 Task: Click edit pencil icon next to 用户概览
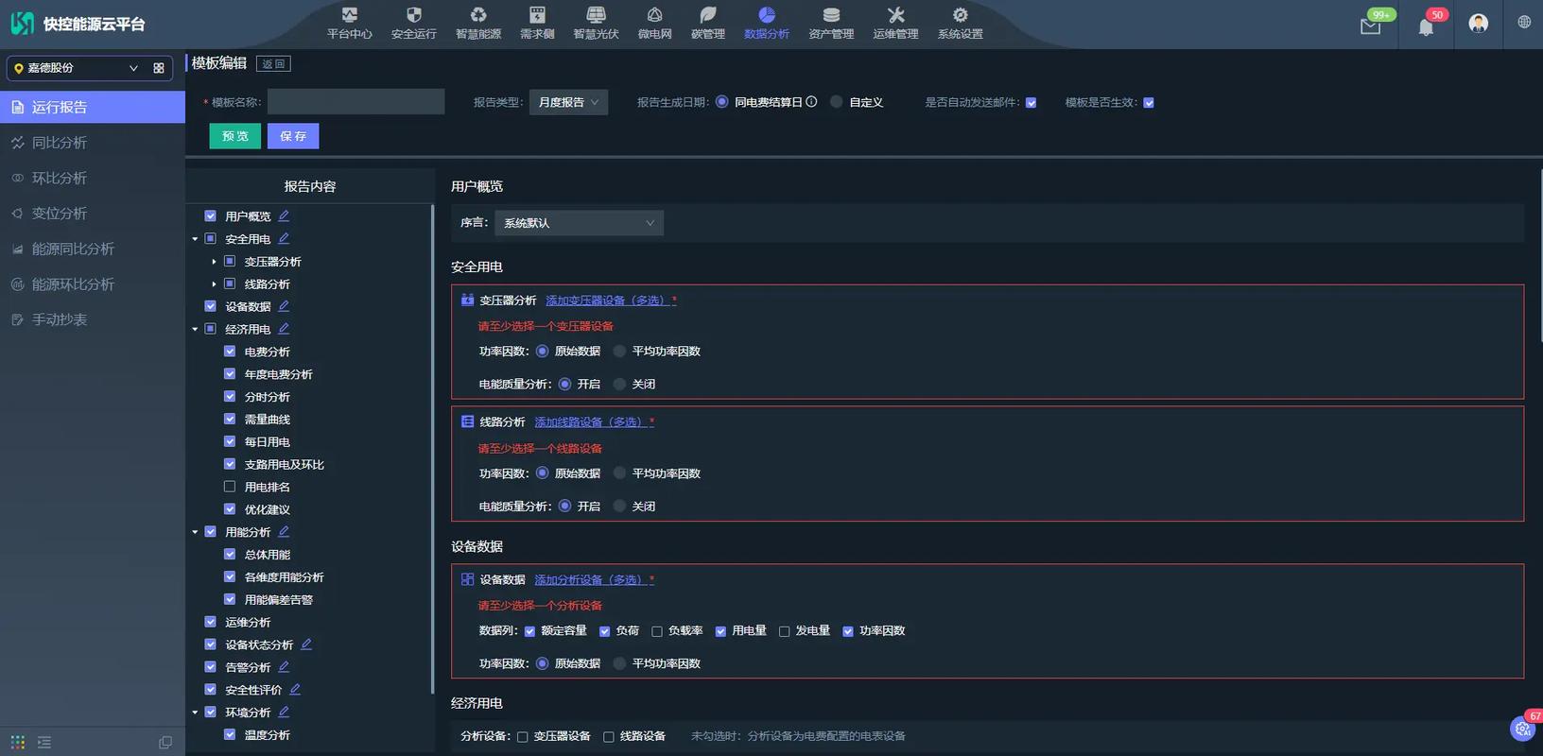click(x=284, y=216)
